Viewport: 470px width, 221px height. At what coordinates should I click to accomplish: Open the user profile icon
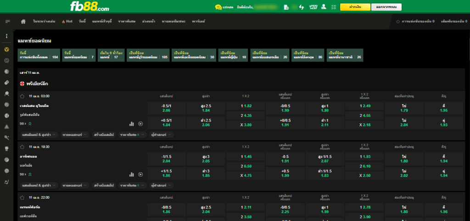coord(324,6)
